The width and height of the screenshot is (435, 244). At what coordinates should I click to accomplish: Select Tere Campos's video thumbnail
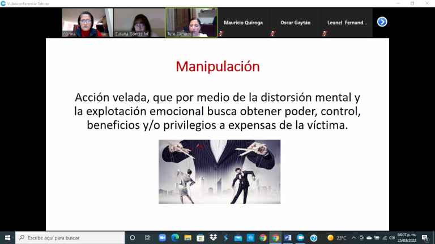coord(191,23)
